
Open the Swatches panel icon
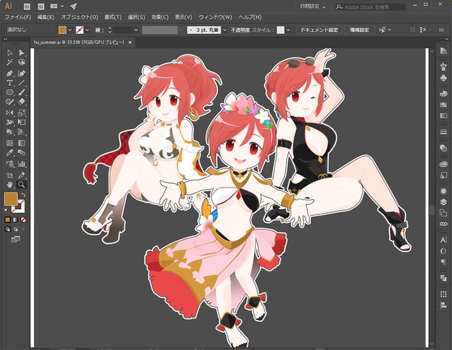pos(443,104)
